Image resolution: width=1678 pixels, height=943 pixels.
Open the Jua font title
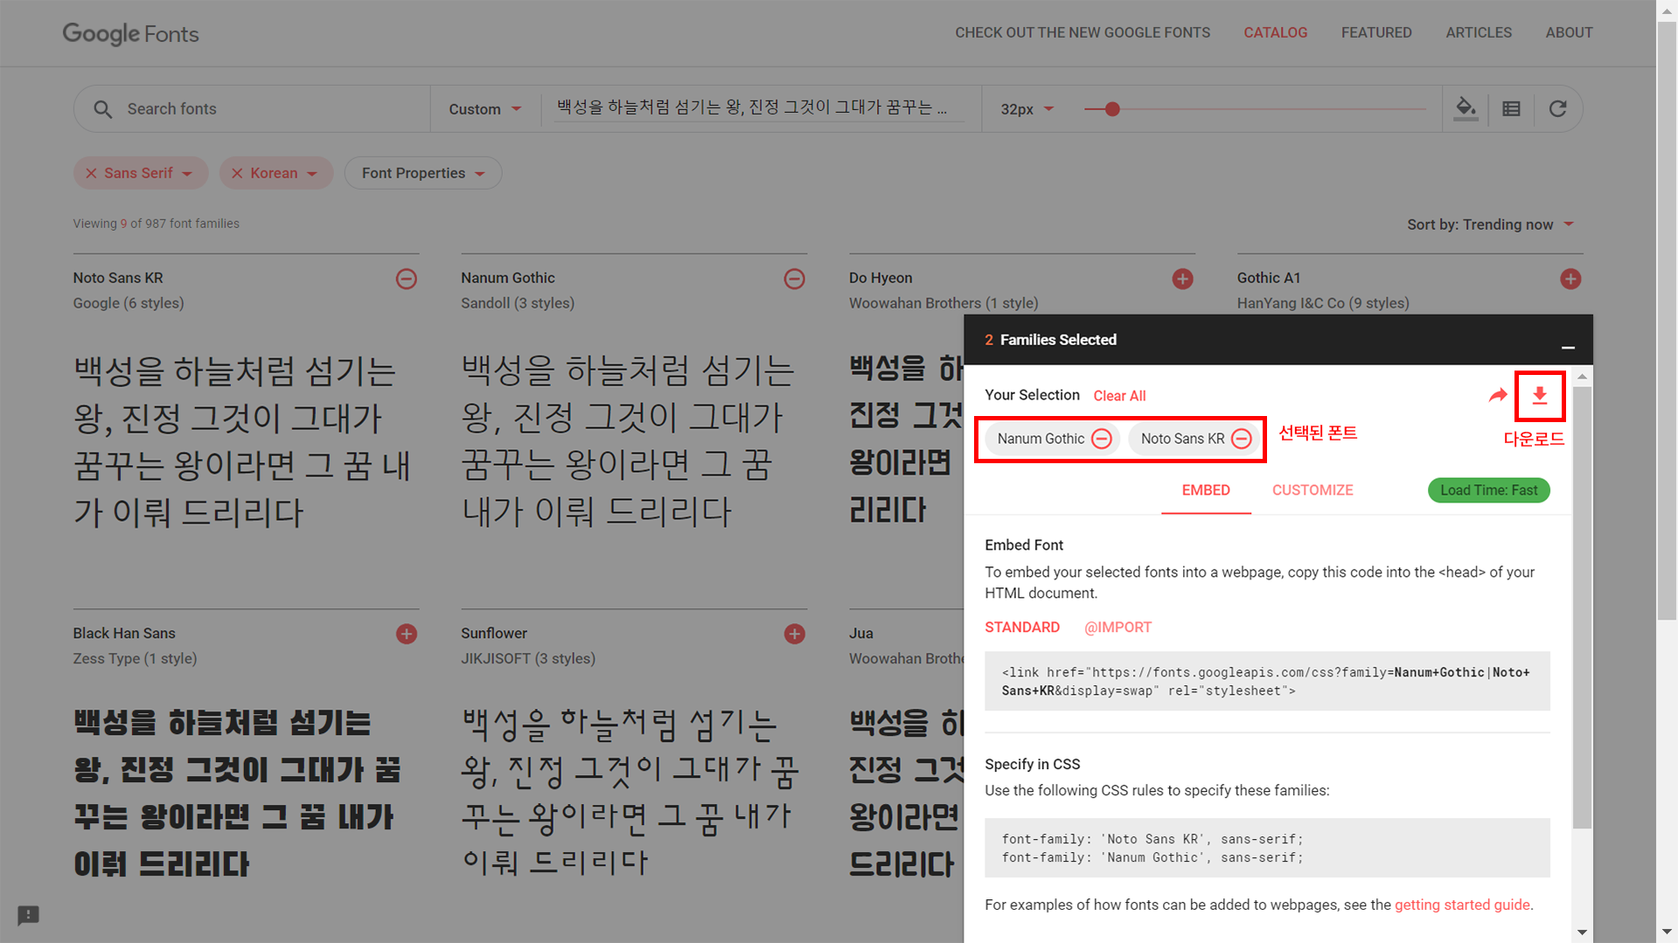pos(861,633)
